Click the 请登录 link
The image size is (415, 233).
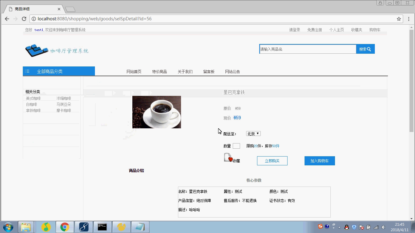(295, 30)
